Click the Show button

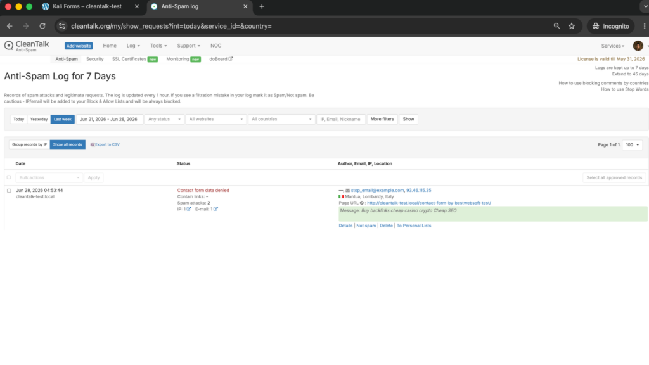(x=408, y=119)
